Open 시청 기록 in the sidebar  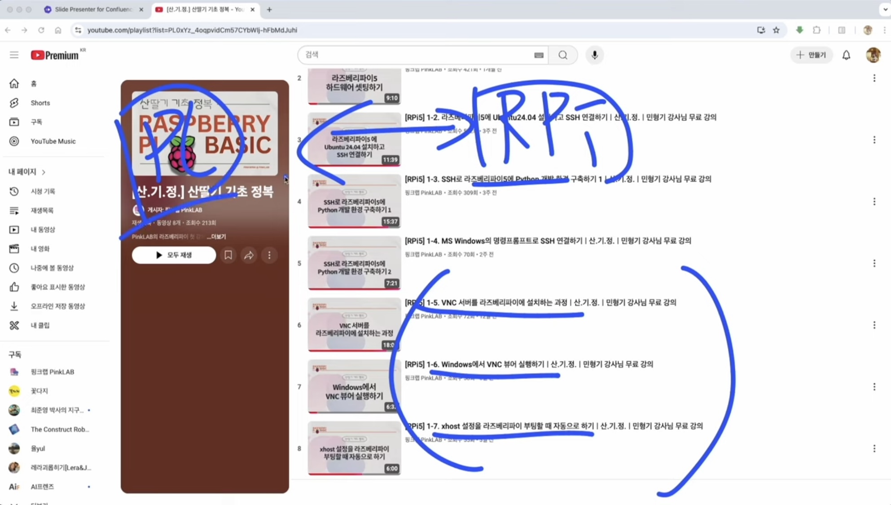coord(43,191)
